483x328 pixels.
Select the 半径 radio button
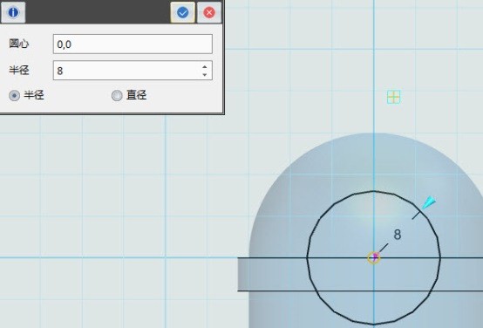(x=14, y=96)
